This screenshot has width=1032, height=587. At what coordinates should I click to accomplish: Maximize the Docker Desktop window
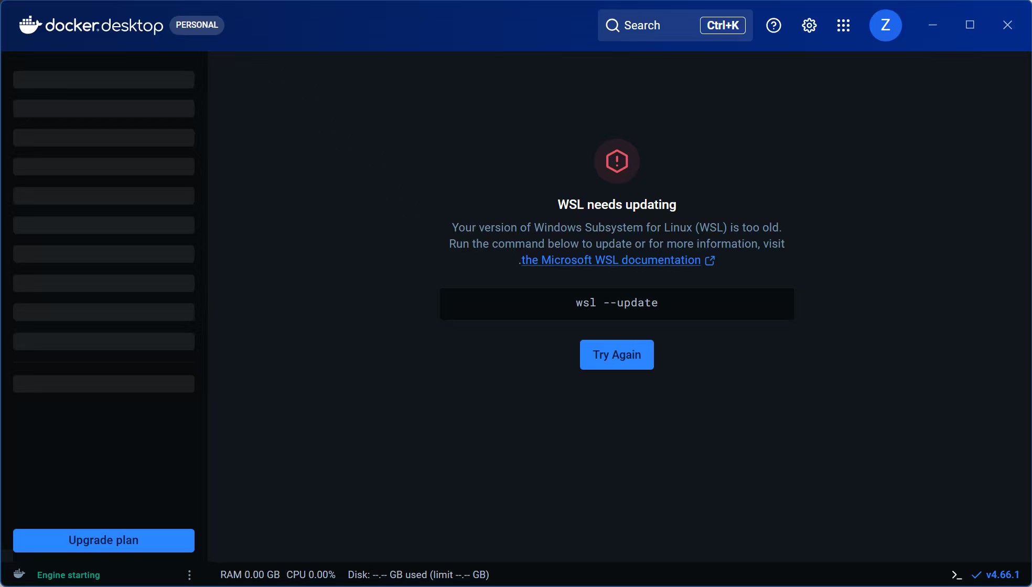(x=970, y=25)
